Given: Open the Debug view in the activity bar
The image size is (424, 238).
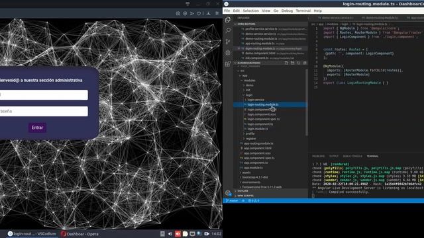Looking at the screenshot, I should [x=228, y=53].
